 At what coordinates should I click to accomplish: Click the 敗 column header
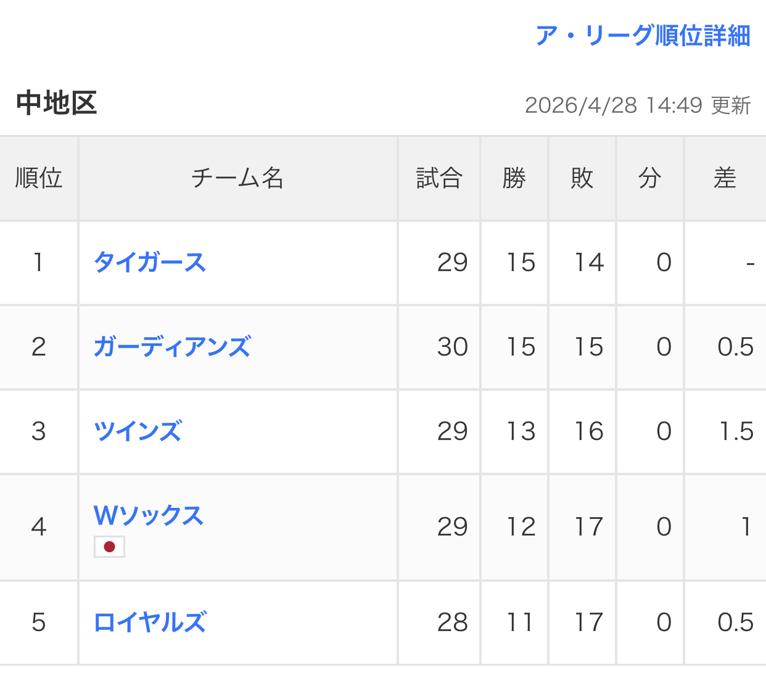pyautogui.click(x=582, y=178)
